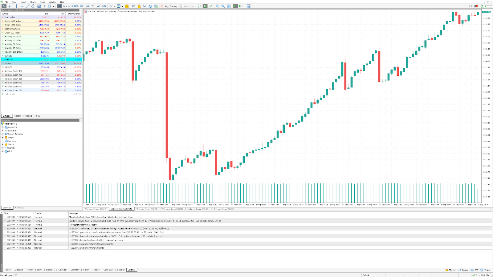Open the text label tool
Viewport: 493px width, 277px height.
point(44,6)
